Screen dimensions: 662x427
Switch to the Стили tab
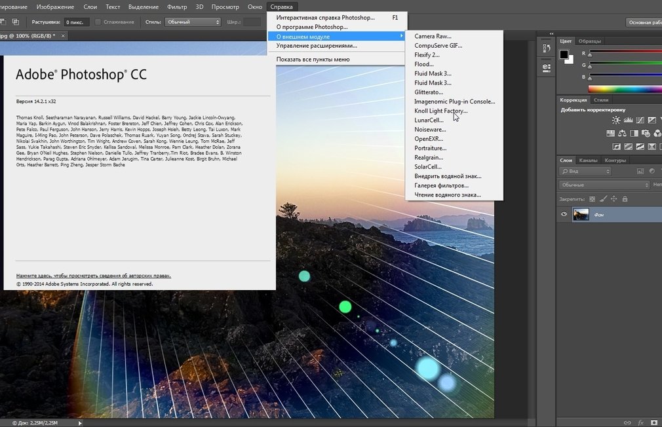601,100
